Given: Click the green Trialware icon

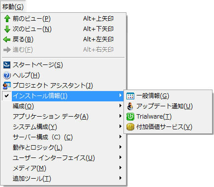Looking at the screenshot, I should (x=130, y=117).
